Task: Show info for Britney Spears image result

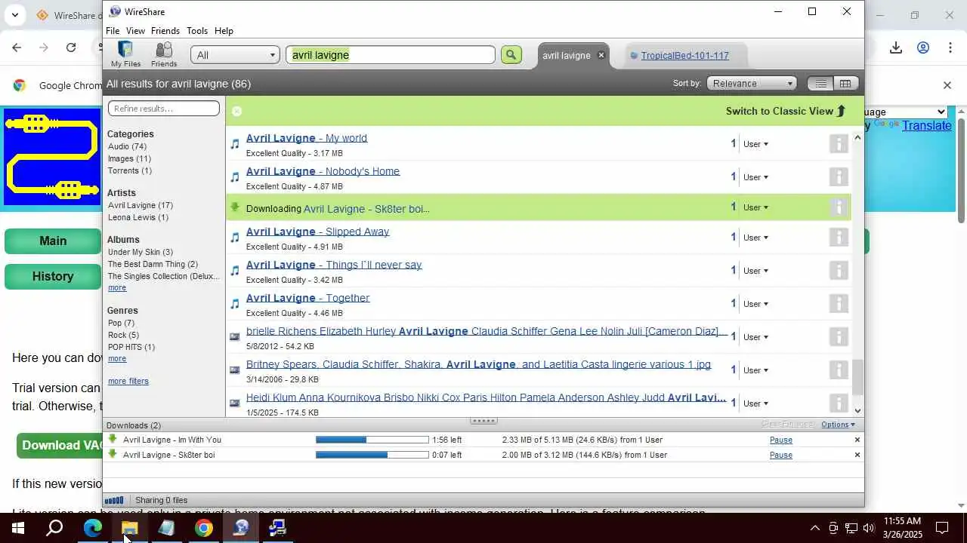Action: point(839,370)
